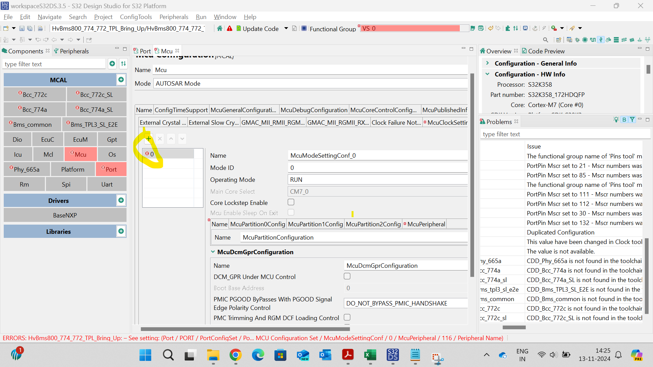The image size is (653, 367).
Task: Click the search magnifier icon in toolbar
Action: click(x=546, y=40)
